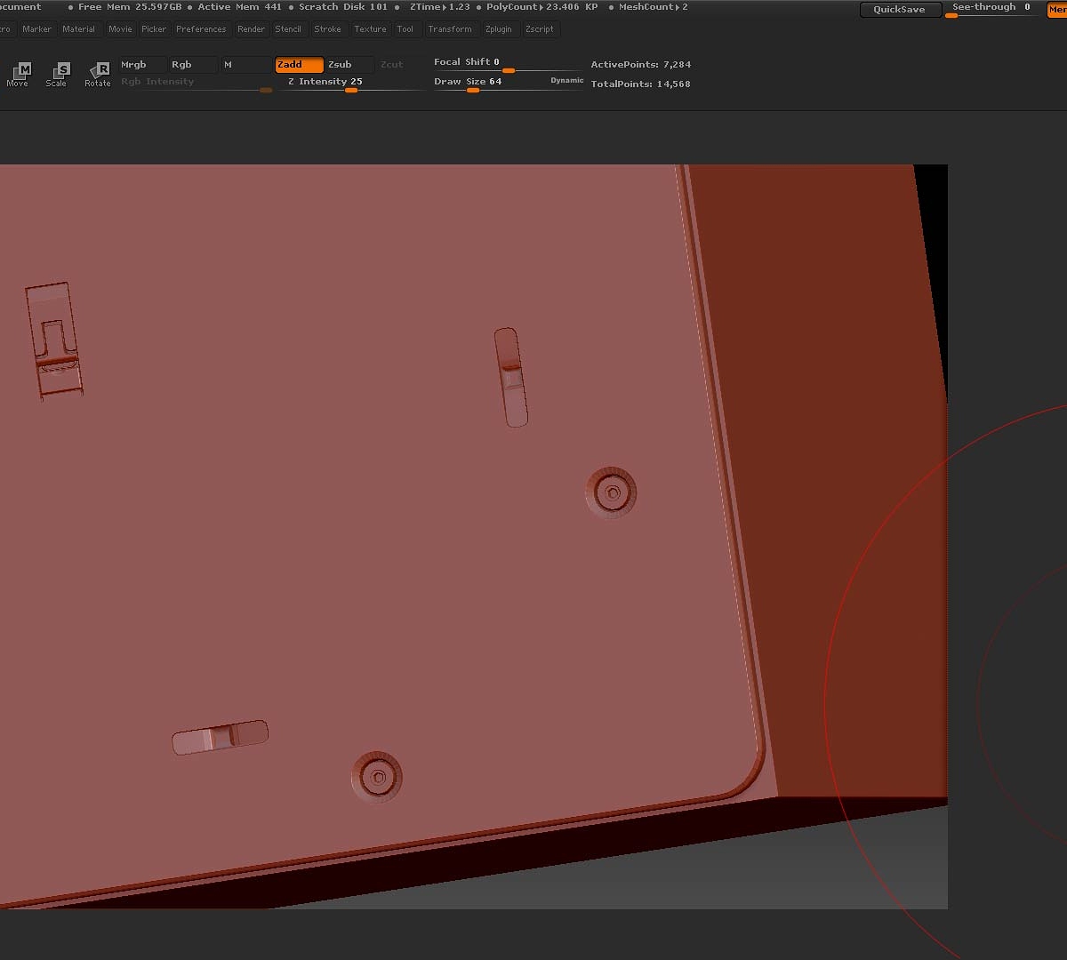Screen dimensions: 1067x960
Task: Click the upper round screw on the model
Action: [x=611, y=492]
